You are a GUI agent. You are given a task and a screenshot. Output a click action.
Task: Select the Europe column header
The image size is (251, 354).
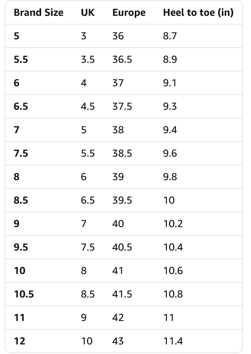pyautogui.click(x=129, y=13)
